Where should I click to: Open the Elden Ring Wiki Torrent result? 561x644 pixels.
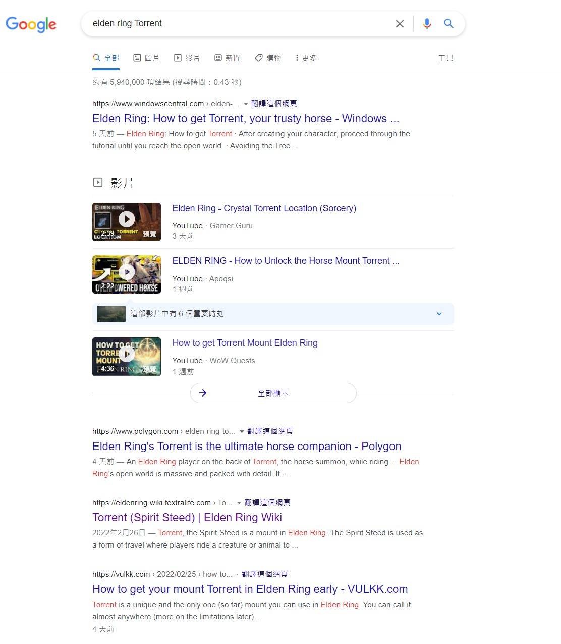pyautogui.click(x=187, y=517)
